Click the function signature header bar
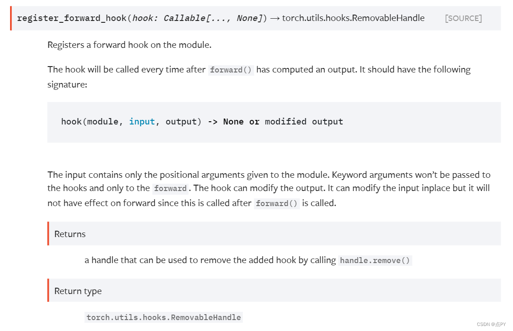The width and height of the screenshot is (513, 331). click(x=256, y=18)
